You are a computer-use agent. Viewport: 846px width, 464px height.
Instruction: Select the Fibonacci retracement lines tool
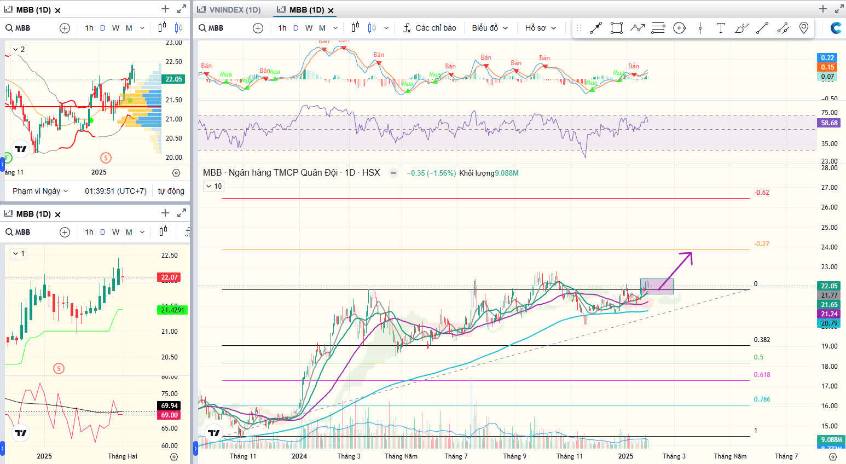658,28
